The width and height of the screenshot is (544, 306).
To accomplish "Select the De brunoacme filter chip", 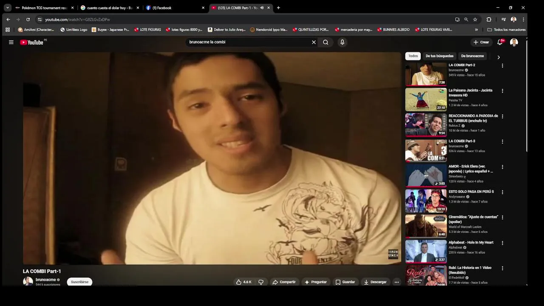I will (473, 56).
